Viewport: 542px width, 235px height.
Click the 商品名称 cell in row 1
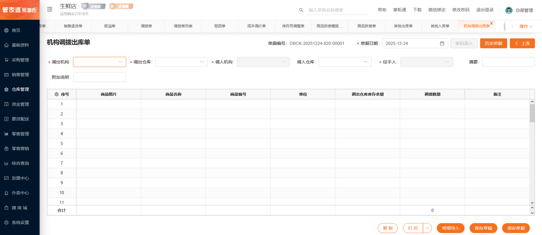(x=173, y=104)
